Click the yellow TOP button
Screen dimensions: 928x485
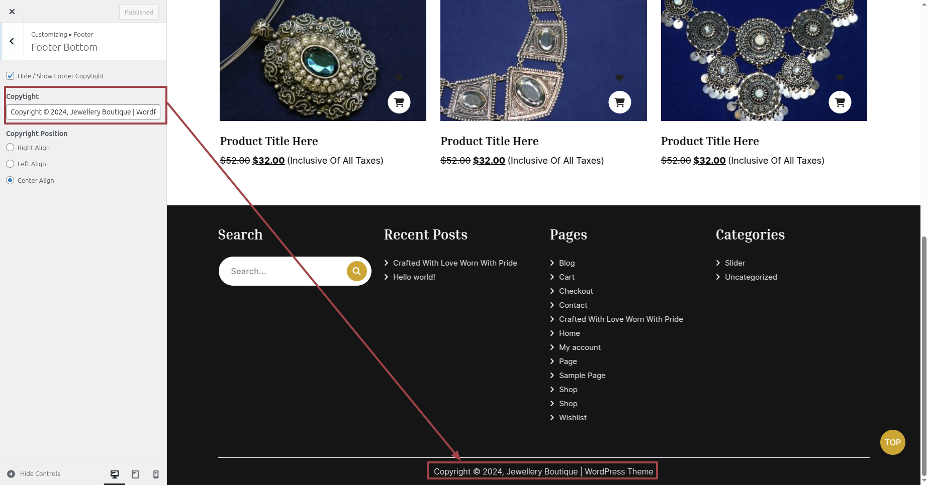892,442
